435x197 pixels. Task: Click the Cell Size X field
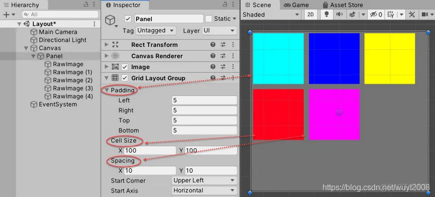tap(150, 150)
